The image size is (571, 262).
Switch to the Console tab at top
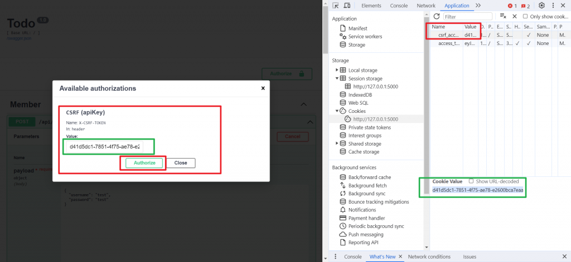(399, 6)
